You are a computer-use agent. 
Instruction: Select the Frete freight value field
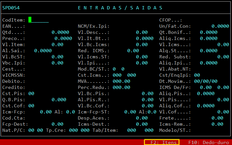(217, 118)
